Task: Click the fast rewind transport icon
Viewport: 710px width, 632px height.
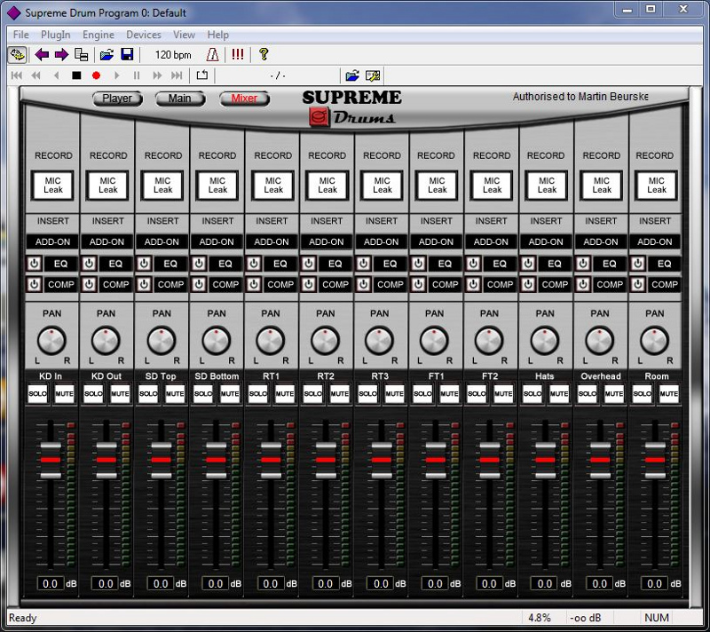Action: click(x=35, y=75)
